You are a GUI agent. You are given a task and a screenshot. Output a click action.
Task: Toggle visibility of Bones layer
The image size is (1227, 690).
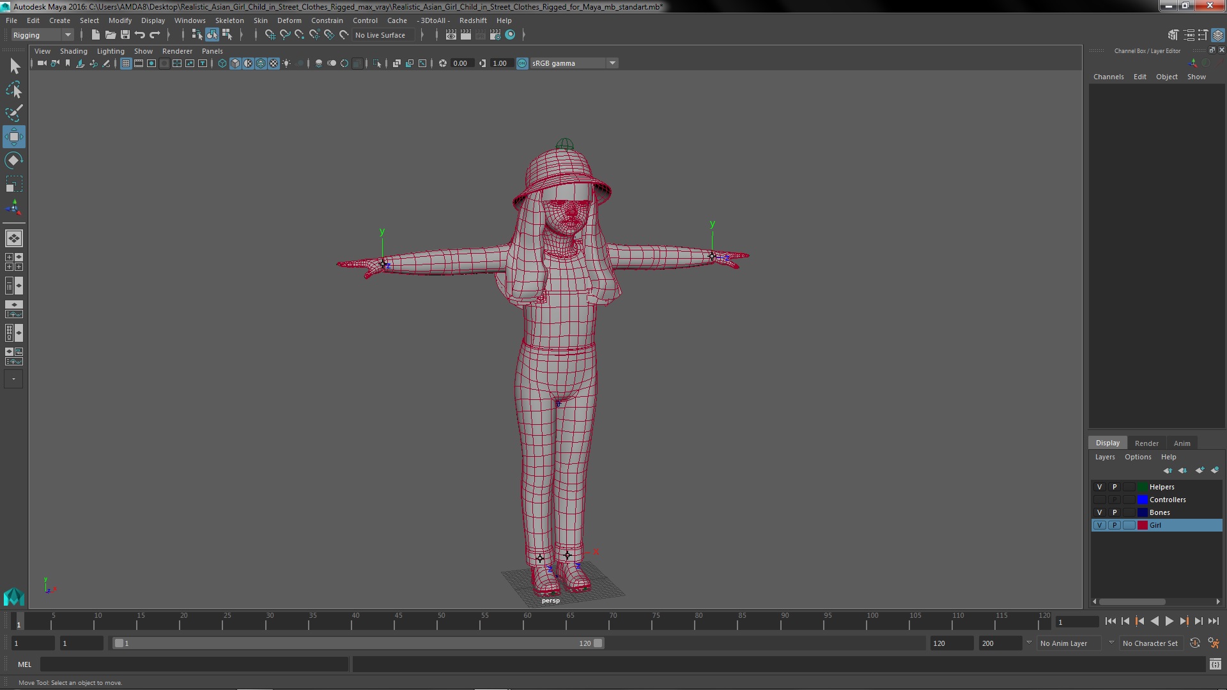click(1099, 512)
